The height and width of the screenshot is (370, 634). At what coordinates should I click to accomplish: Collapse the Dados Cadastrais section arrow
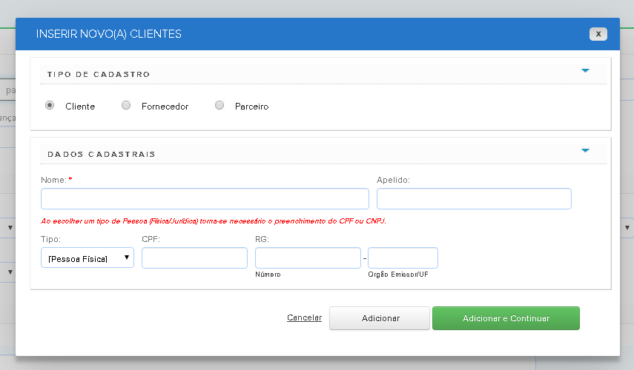tap(585, 150)
